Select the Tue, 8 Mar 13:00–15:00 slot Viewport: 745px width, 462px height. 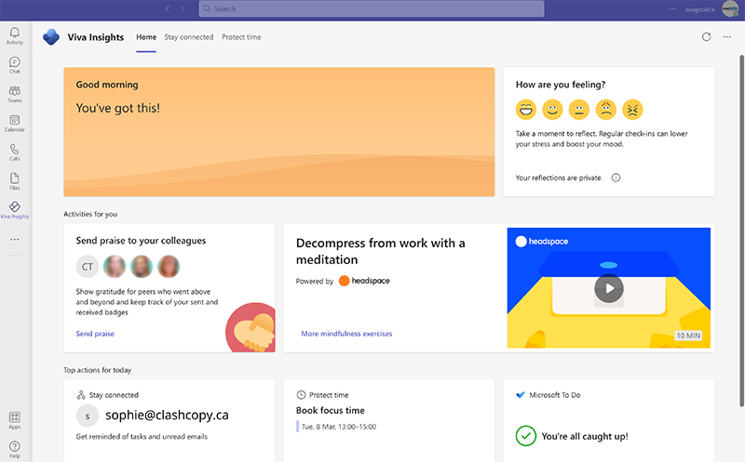tap(338, 427)
